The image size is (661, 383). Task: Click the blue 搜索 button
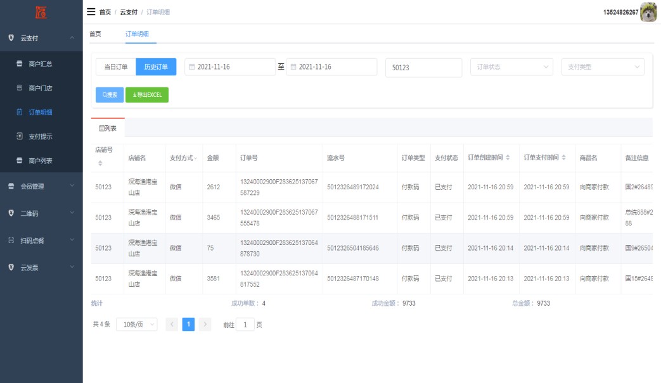(x=110, y=95)
